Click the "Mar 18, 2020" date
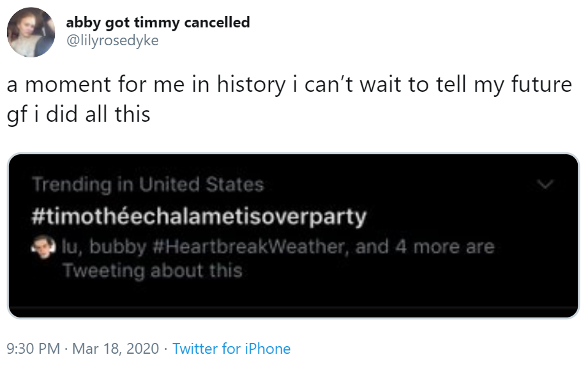The height and width of the screenshot is (371, 588). click(x=115, y=349)
